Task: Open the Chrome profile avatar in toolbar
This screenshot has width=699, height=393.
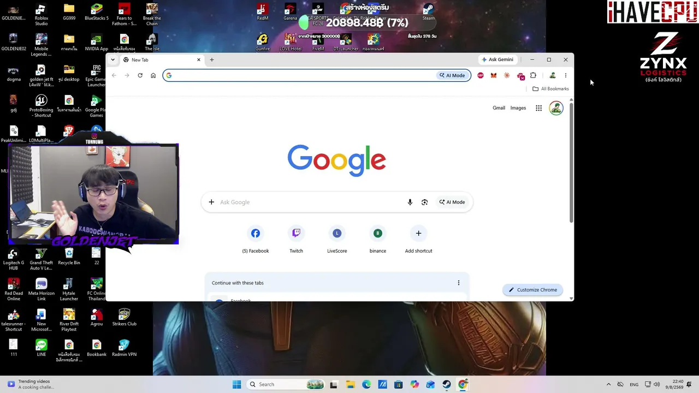Action: tap(553, 75)
